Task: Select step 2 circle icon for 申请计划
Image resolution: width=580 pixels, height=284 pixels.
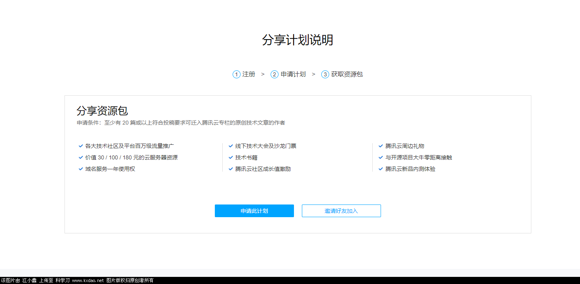Action: coord(275,74)
